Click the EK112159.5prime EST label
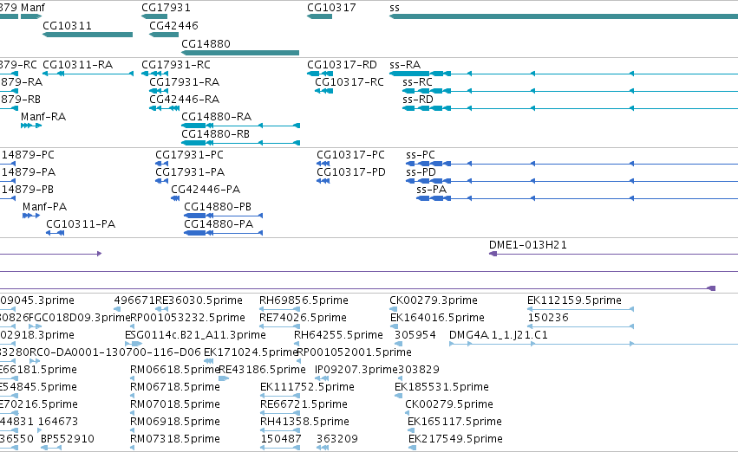738x452 pixels. [575, 300]
